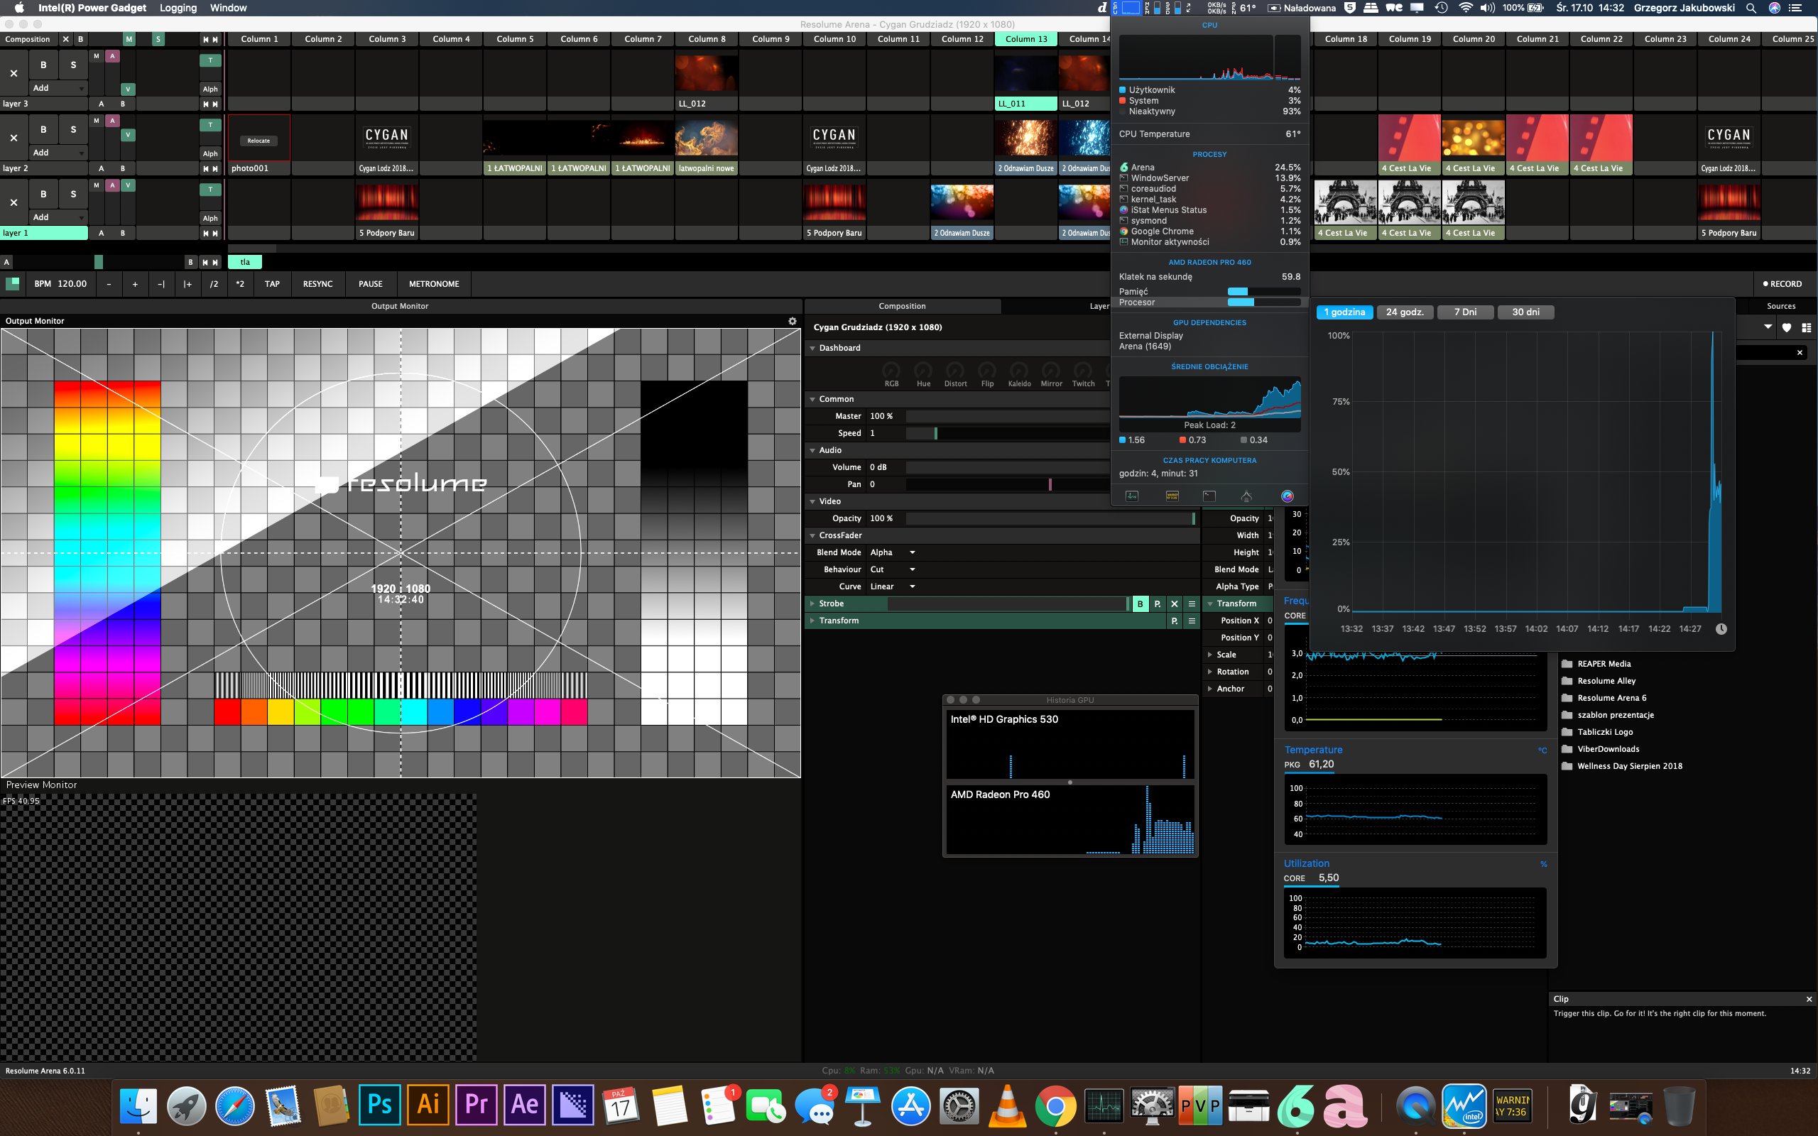
Task: Click the Strobe effect bypass B button
Action: tap(1140, 604)
